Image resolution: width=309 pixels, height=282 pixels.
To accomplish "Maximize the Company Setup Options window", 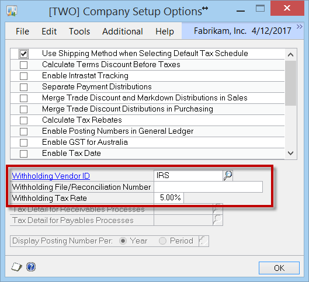I will pos(260,9).
